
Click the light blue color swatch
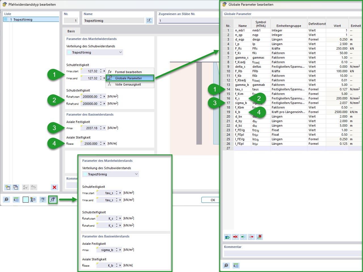(26, 199)
